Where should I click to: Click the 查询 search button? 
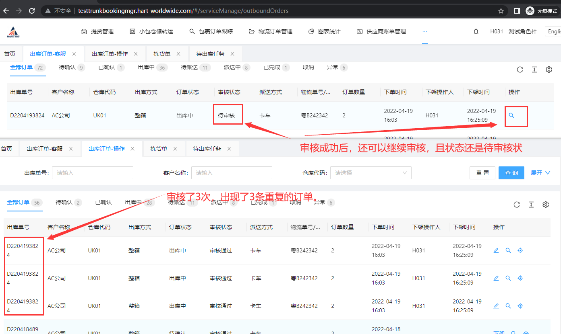click(511, 173)
